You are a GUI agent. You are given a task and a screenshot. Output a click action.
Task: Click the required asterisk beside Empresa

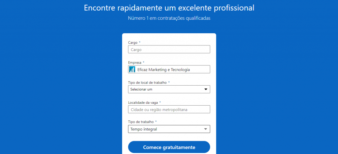pos(144,62)
